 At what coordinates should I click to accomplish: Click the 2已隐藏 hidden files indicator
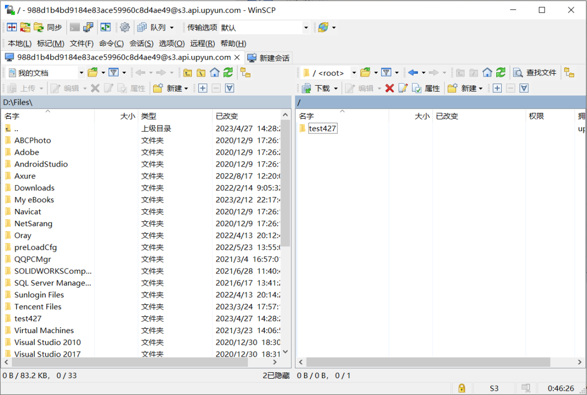pos(276,375)
